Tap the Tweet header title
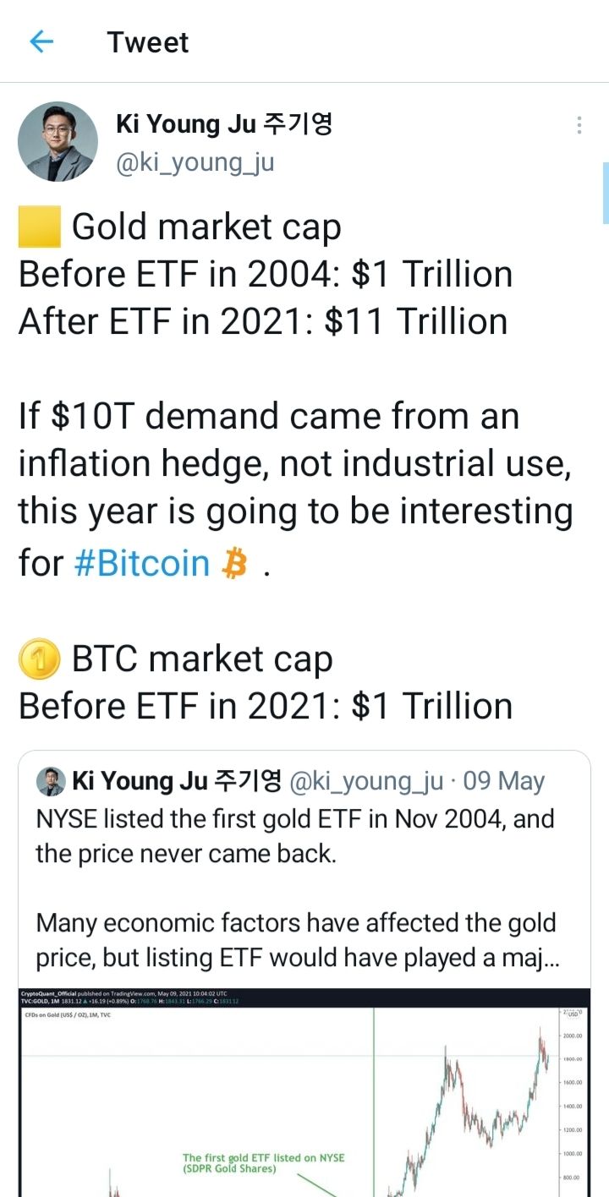Image resolution: width=609 pixels, height=1197 pixels. (148, 42)
